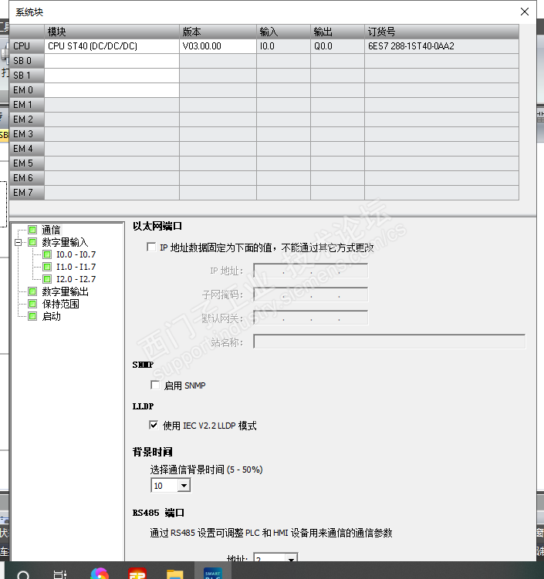Collapse the 数字量输入 tree node

[x=18, y=242]
